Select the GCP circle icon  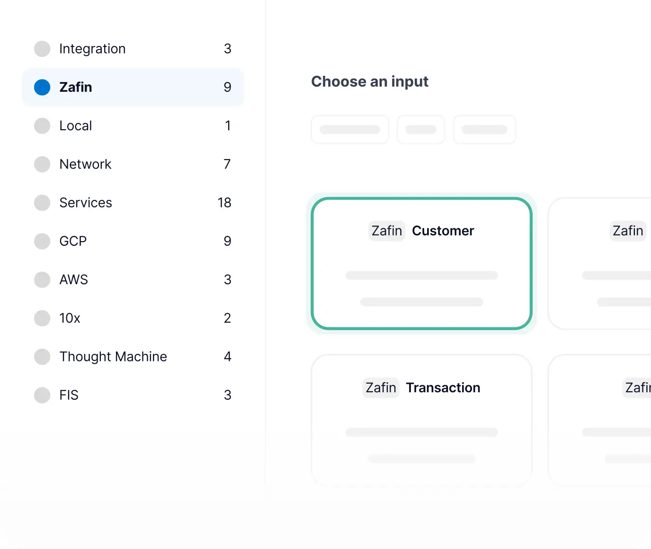42,241
